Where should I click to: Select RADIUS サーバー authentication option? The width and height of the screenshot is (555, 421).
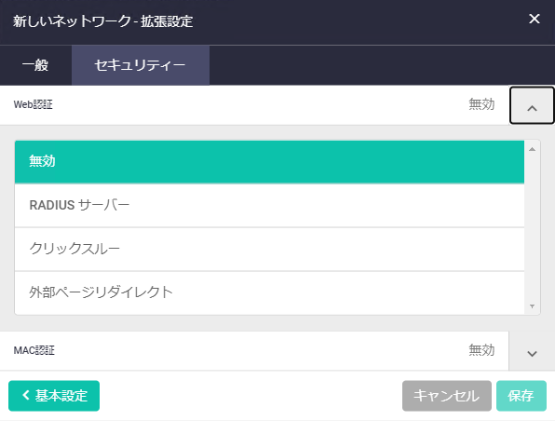point(269,205)
